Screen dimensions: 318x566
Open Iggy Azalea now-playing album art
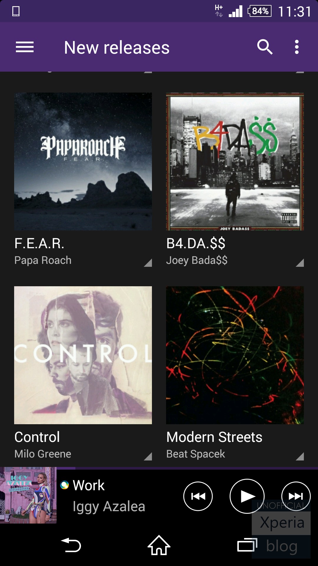click(x=28, y=495)
